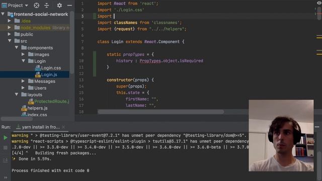Collapse the Login folder

click(23, 61)
